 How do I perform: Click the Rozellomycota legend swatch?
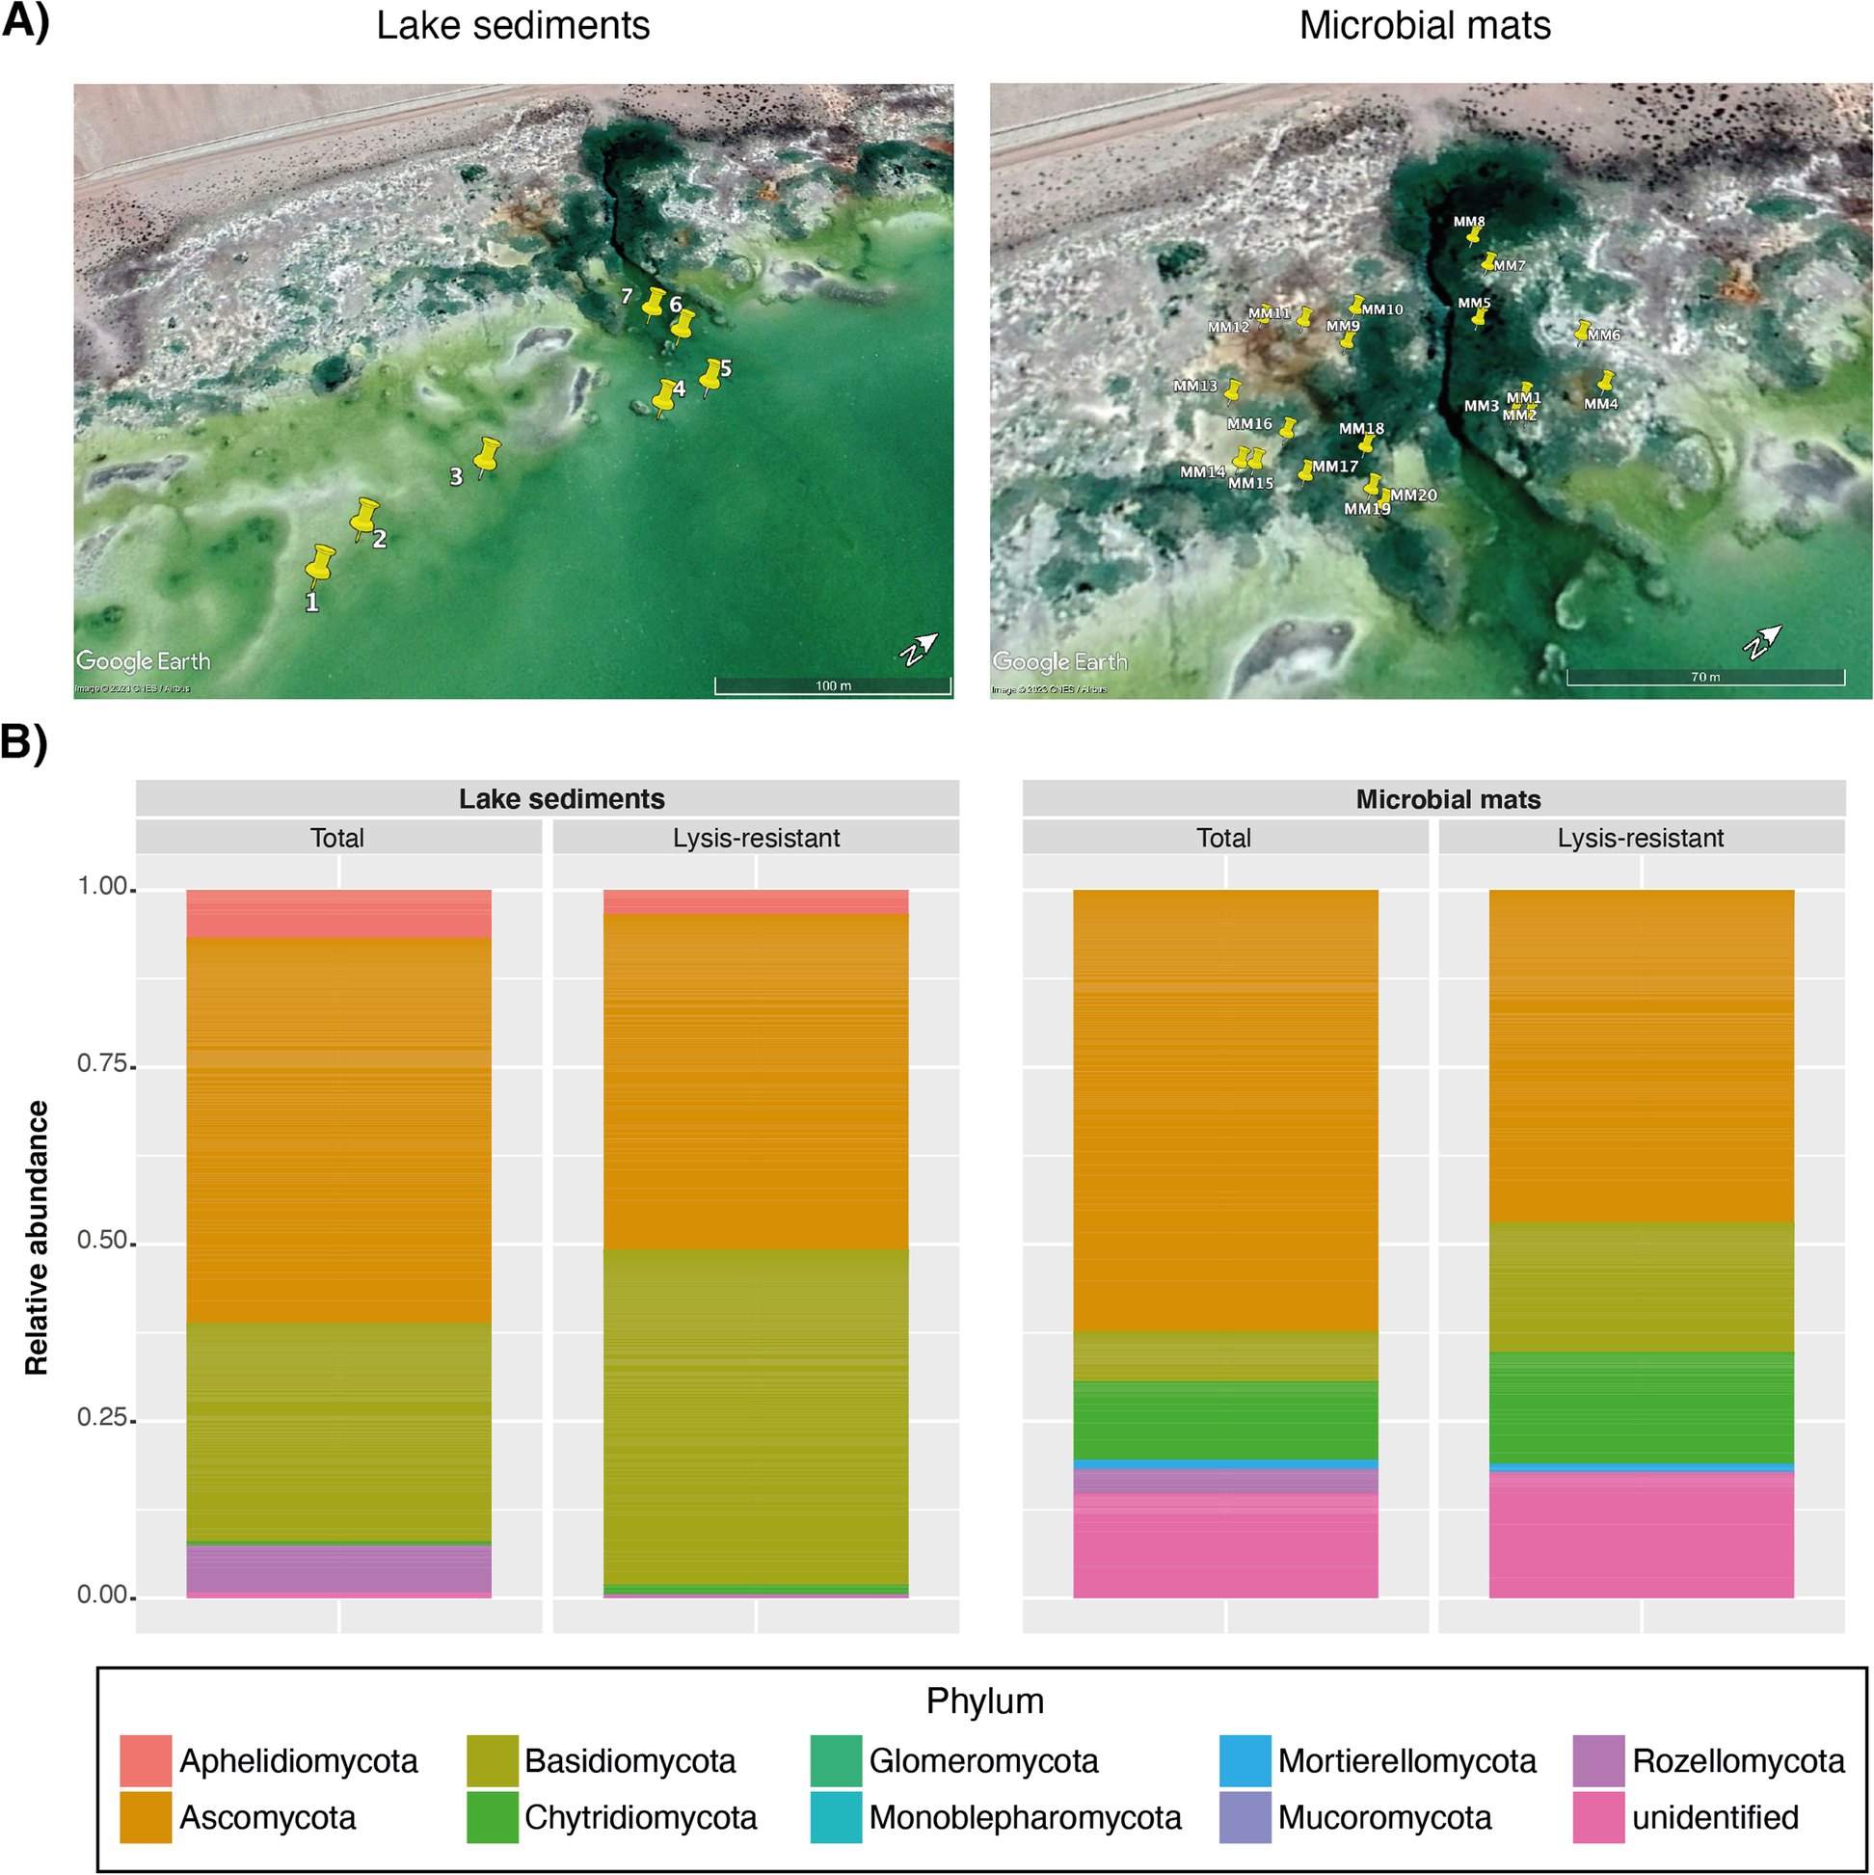tap(1598, 1760)
